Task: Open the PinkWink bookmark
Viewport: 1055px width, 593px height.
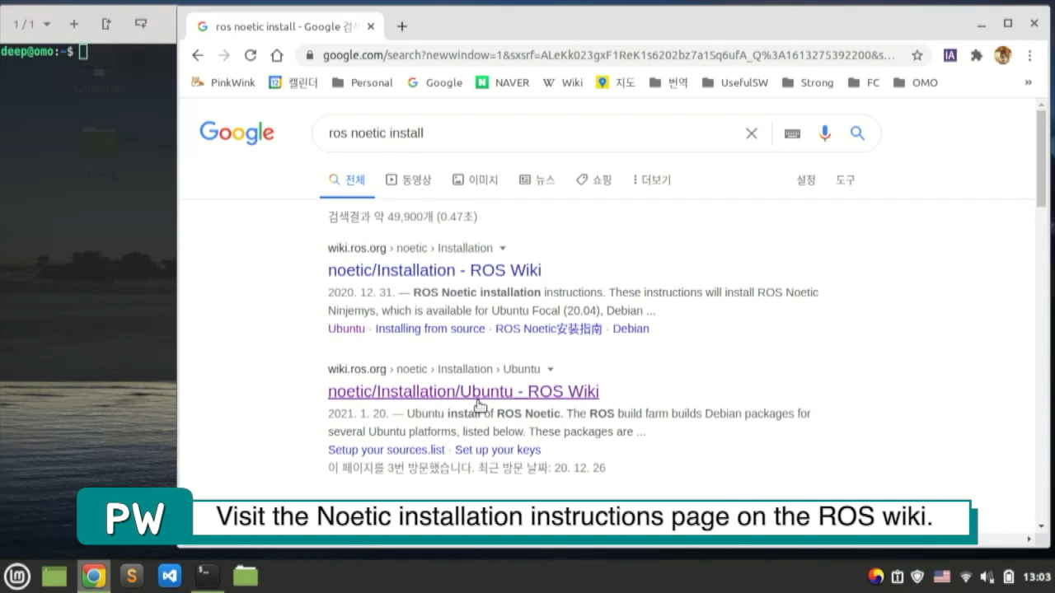Action: pyautogui.click(x=223, y=82)
